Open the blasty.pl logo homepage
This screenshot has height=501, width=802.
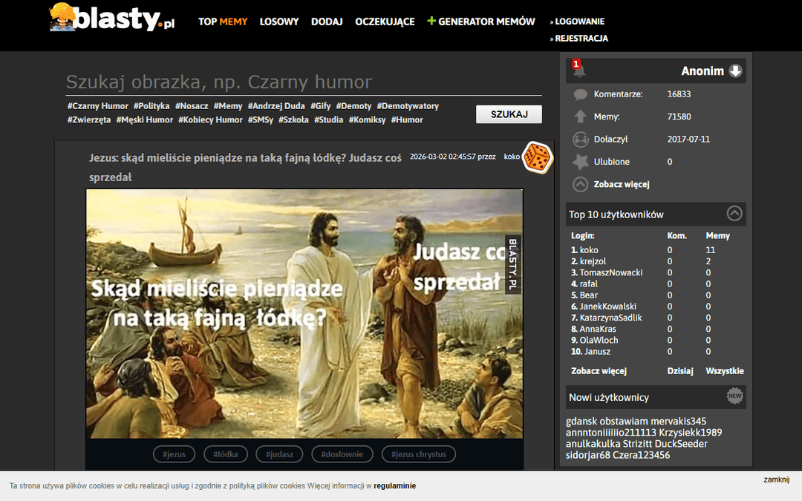(112, 18)
